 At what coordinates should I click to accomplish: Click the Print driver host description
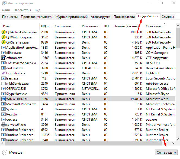point(160,125)
